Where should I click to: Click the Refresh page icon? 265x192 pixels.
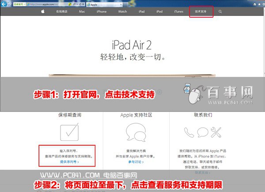[80, 4]
